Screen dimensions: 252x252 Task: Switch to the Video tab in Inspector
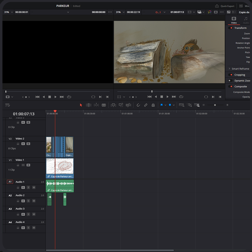(x=234, y=20)
